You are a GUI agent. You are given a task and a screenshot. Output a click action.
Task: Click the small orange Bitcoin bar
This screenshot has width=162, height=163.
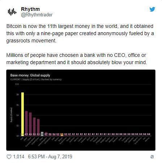tap(62, 135)
